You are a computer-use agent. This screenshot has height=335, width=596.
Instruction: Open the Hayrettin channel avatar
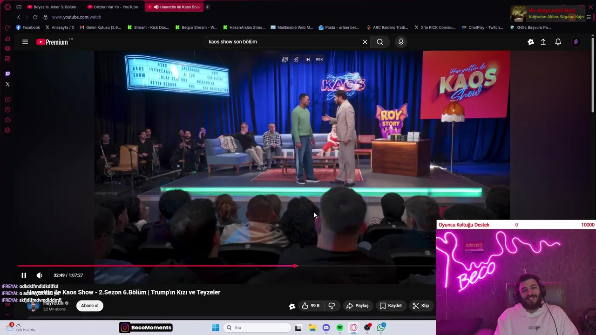coord(33,306)
